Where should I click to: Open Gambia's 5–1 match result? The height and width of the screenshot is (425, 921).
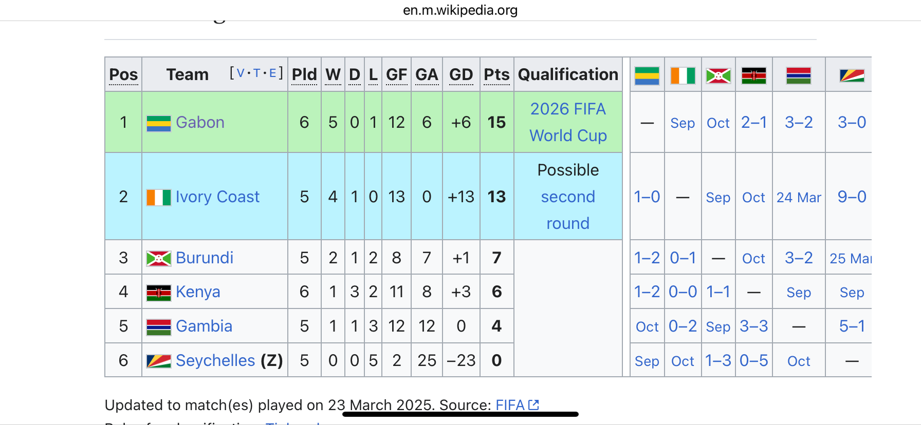852,326
